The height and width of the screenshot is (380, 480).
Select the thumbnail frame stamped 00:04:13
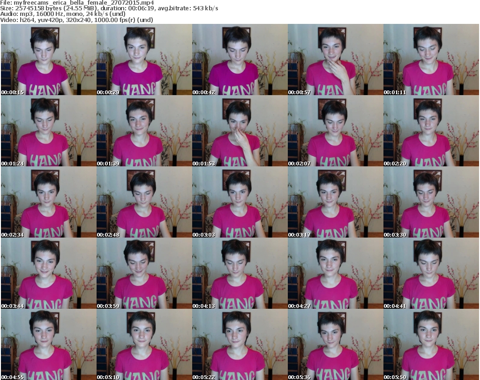coord(240,273)
